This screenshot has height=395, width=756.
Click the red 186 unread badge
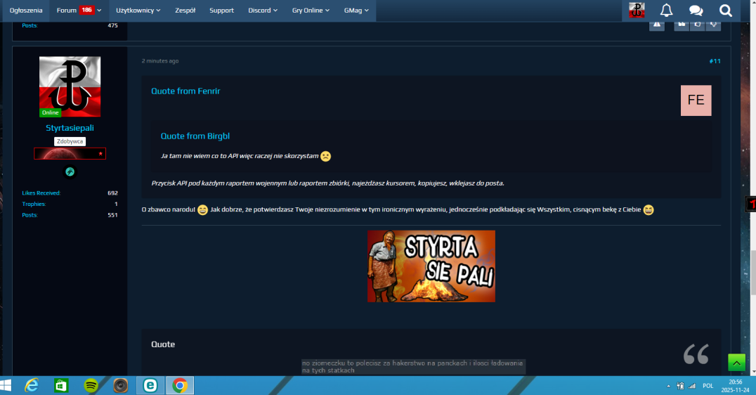point(87,10)
